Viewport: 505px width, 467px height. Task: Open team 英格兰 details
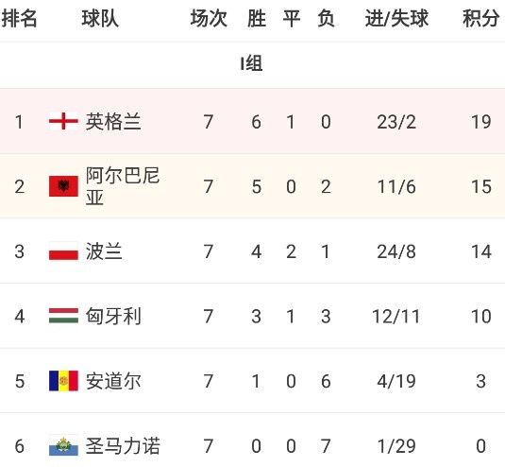click(113, 122)
